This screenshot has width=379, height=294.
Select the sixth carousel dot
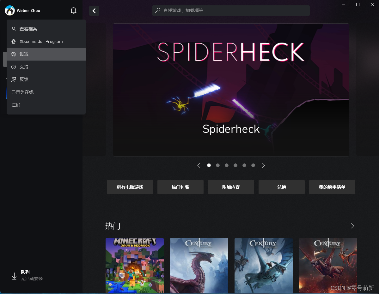pos(253,165)
